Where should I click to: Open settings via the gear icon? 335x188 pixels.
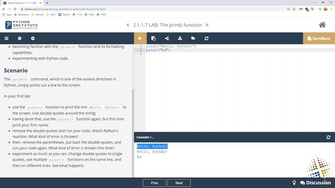click(32, 38)
